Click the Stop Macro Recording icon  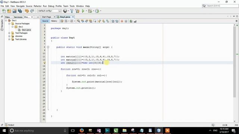pyautogui.click(x=126, y=21)
